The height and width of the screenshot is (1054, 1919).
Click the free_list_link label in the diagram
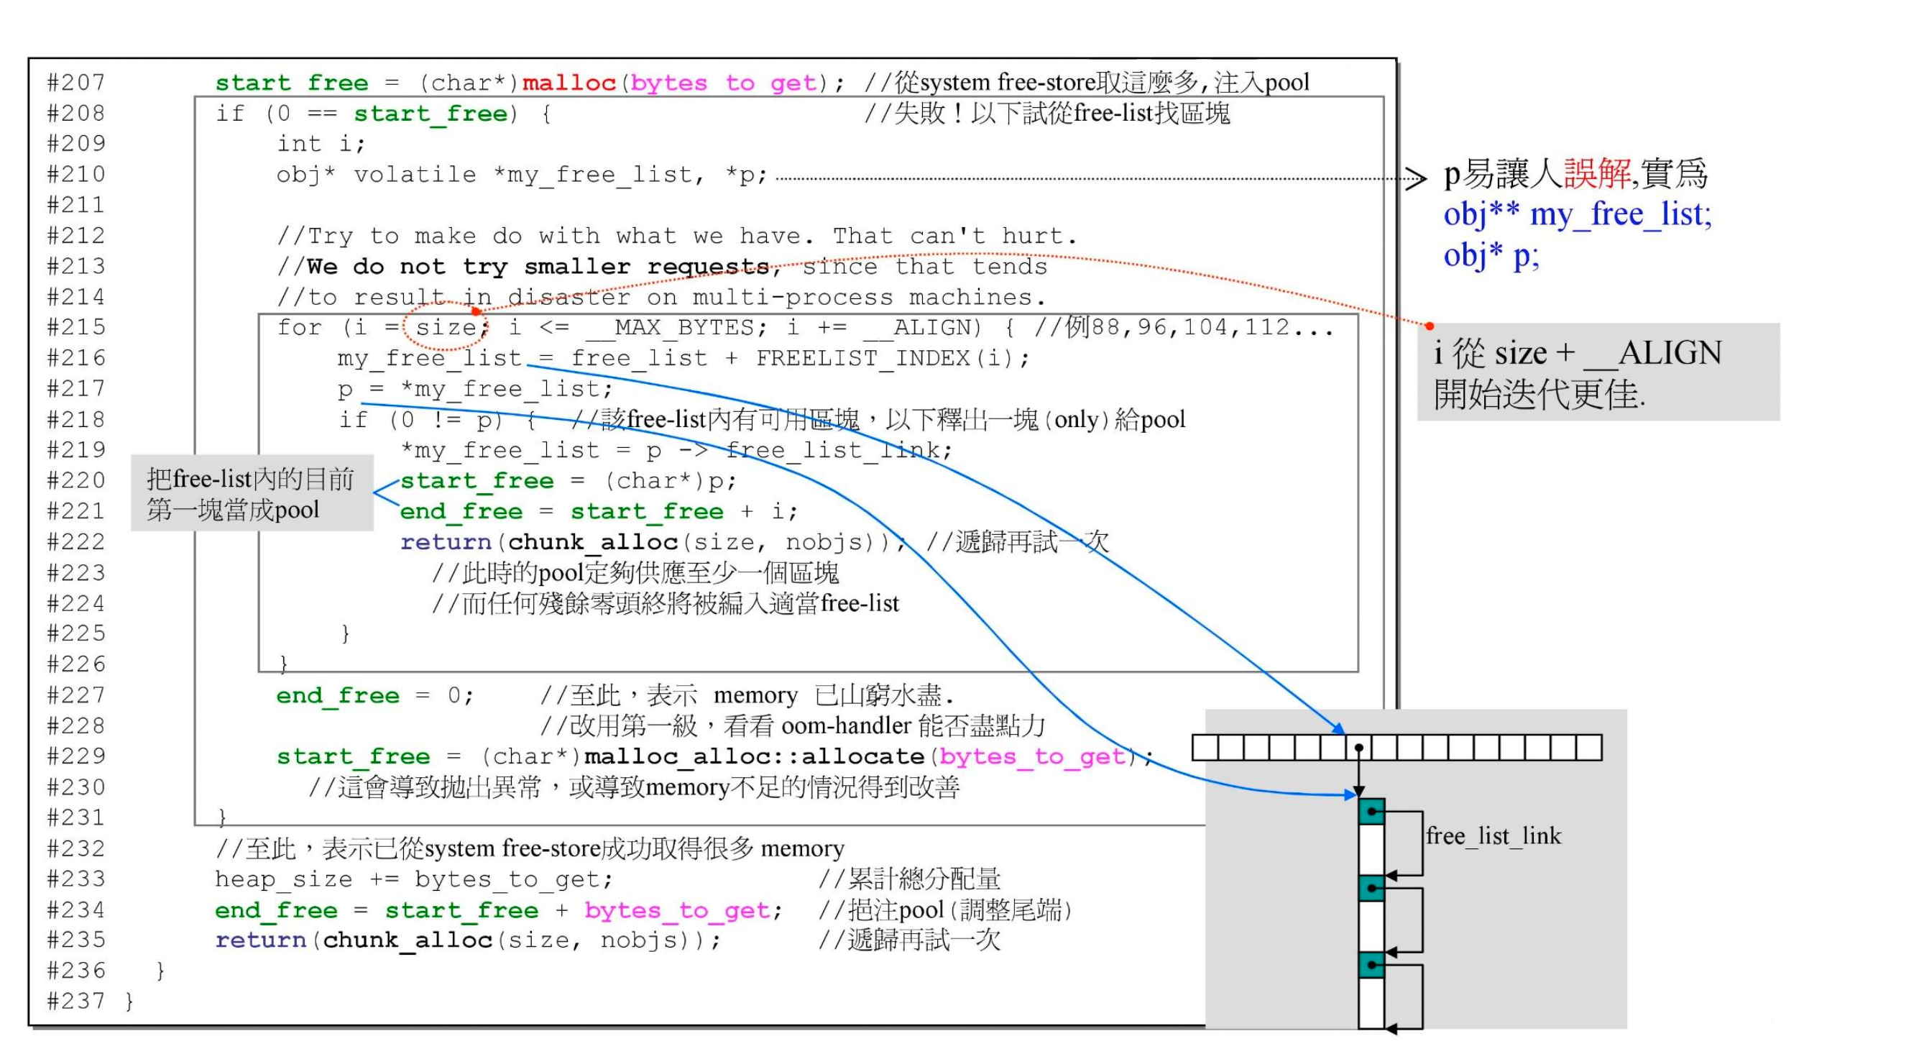coord(1493,836)
